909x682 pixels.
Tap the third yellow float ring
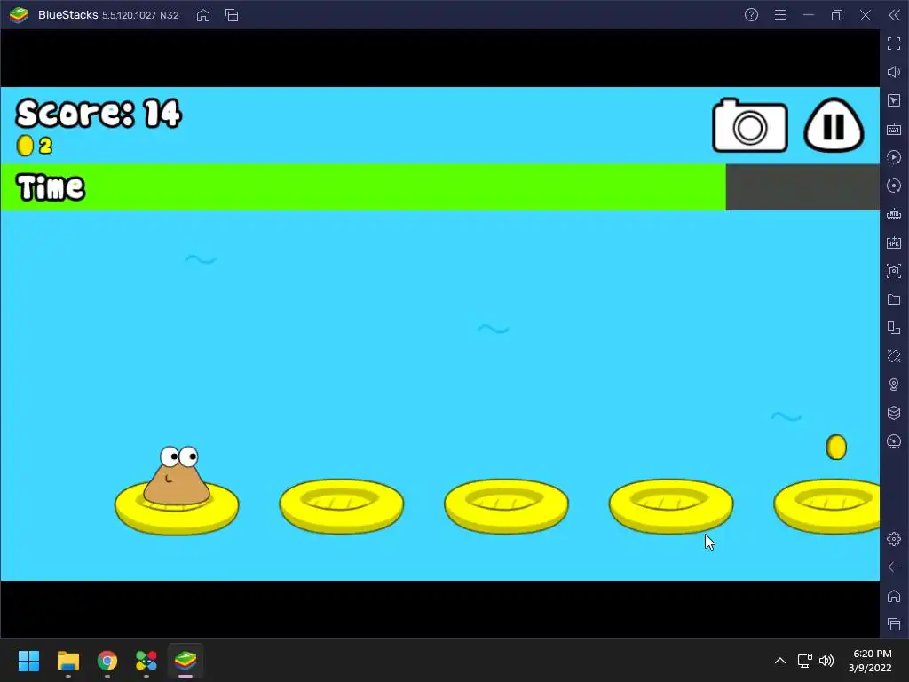[506, 506]
